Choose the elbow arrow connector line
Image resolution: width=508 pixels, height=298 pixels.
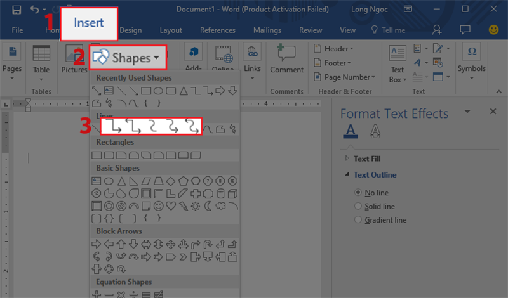tap(115, 126)
